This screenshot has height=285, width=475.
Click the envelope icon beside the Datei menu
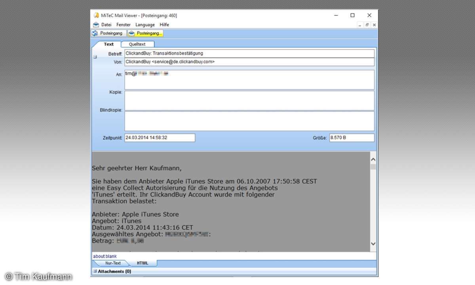point(96,25)
